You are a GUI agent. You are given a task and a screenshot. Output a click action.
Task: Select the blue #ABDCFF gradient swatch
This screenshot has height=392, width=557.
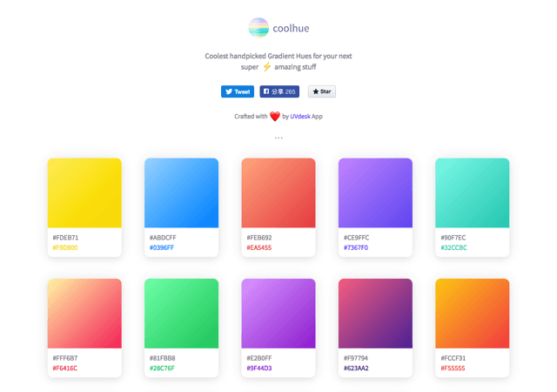pyautogui.click(x=182, y=193)
